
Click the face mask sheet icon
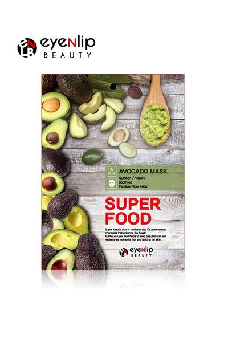click(111, 183)
